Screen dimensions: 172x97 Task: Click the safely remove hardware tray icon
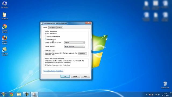(152, 95)
